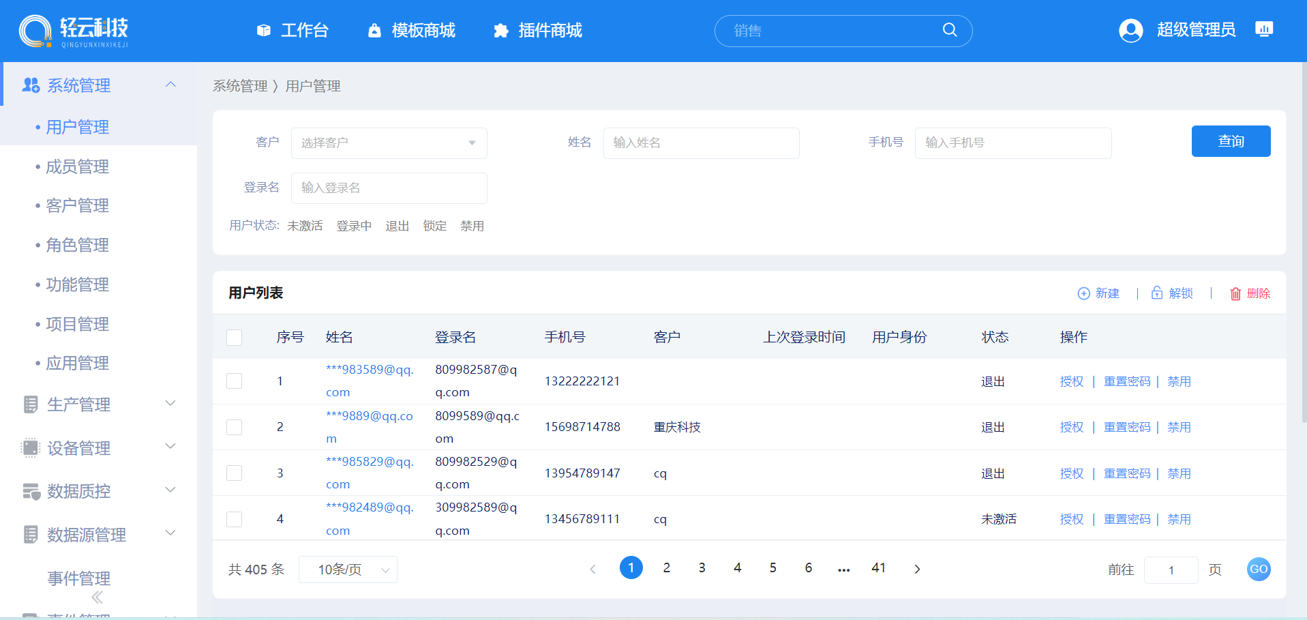The image size is (1307, 620).
Task: Click the pagination ellipsis icon
Action: pos(844,569)
